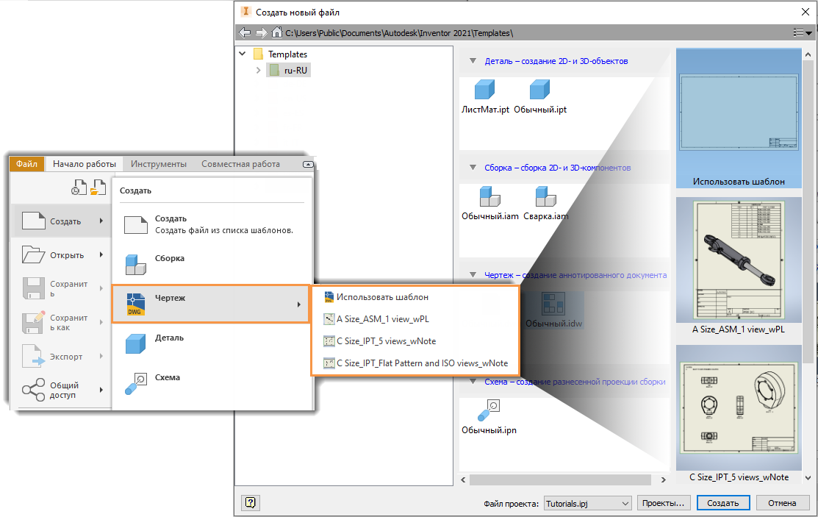Open recent documents icon in File menu
This screenshot has width=818, height=517.
pyautogui.click(x=79, y=187)
